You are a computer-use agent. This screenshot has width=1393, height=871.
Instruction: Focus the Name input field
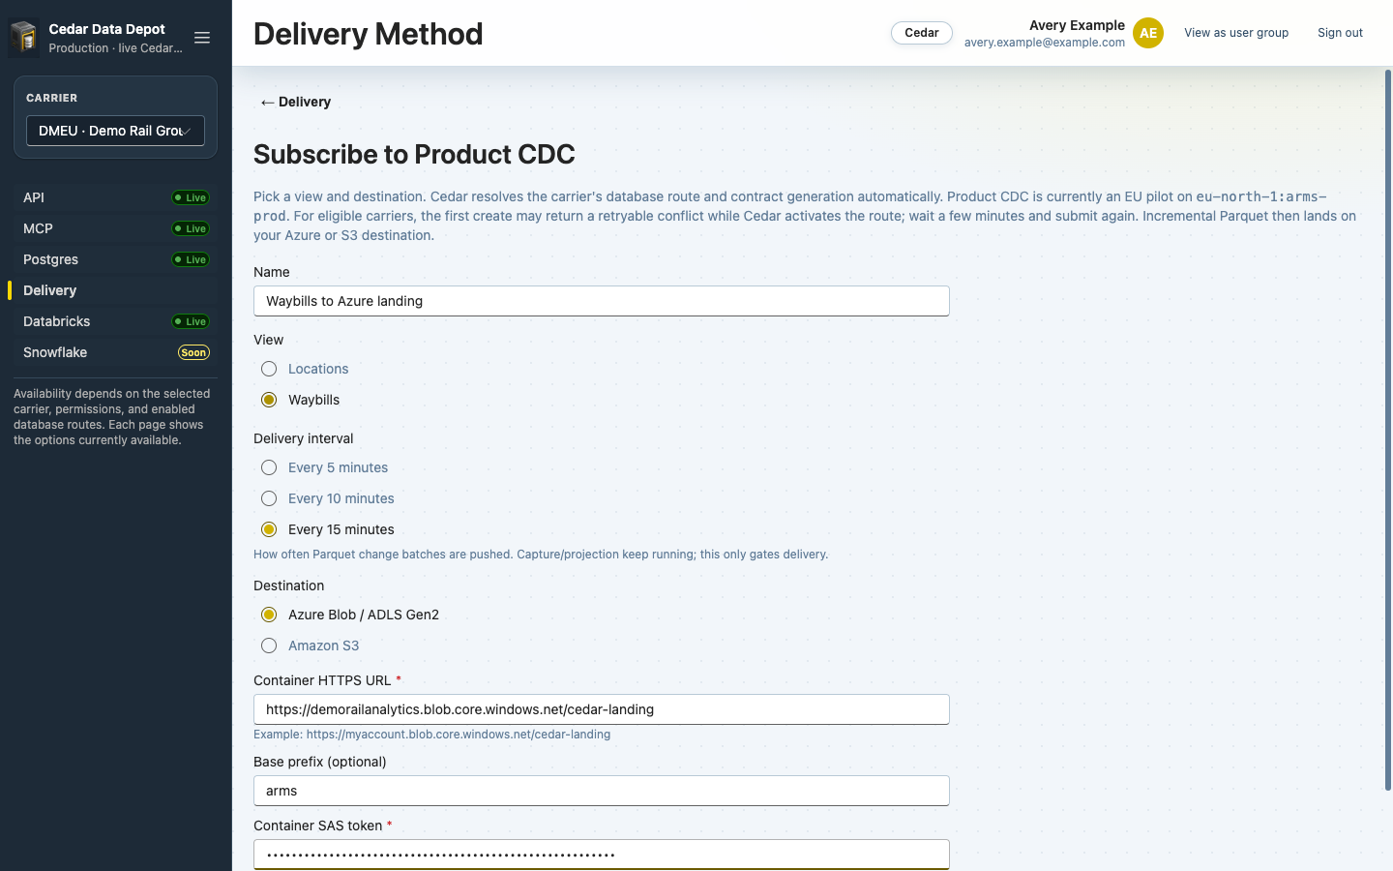point(602,301)
